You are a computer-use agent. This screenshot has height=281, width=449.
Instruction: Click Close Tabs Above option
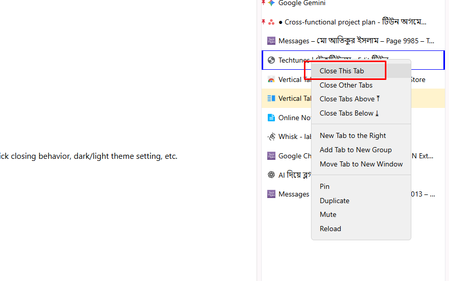361,99
